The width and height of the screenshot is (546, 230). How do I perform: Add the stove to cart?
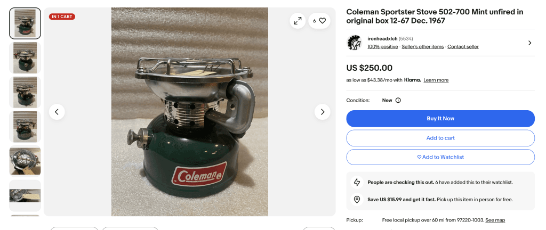440,138
